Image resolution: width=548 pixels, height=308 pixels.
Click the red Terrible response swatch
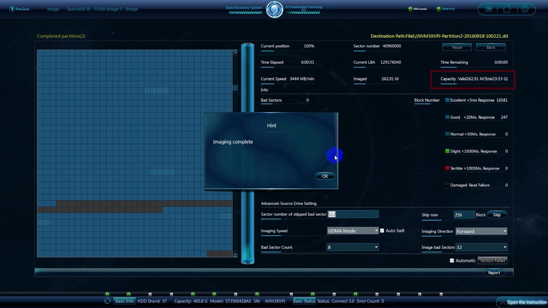coord(447,168)
